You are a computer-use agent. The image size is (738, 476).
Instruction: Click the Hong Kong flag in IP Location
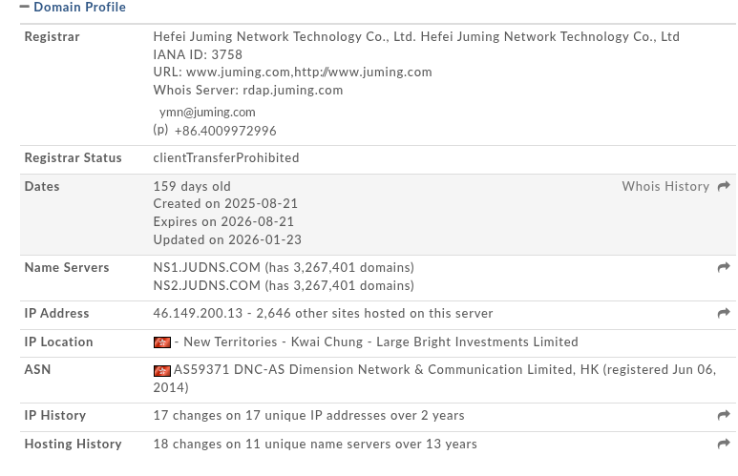tap(162, 342)
